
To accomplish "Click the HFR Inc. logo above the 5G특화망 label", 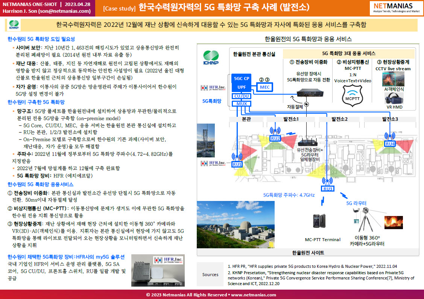I will click(x=213, y=88).
